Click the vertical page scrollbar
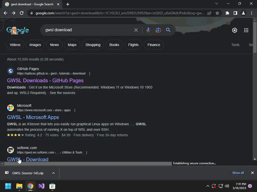The image size is (257, 192). pyautogui.click(x=255, y=37)
